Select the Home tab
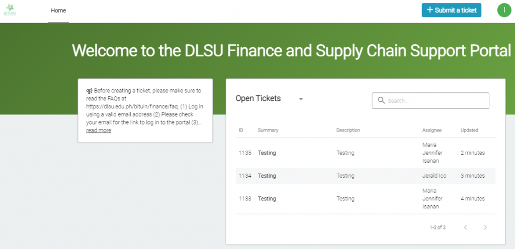Screen dimensions: 515x249 pyautogui.click(x=58, y=11)
